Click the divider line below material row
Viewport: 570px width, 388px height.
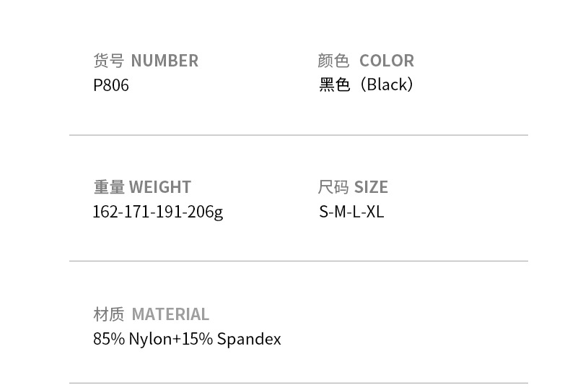pos(298,383)
